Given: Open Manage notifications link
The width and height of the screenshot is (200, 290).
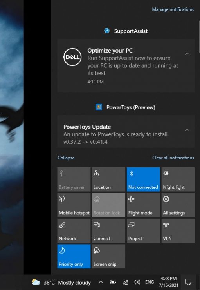Looking at the screenshot, I should [173, 9].
